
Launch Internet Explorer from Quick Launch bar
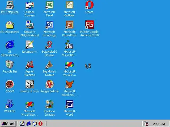(x=28, y=124)
